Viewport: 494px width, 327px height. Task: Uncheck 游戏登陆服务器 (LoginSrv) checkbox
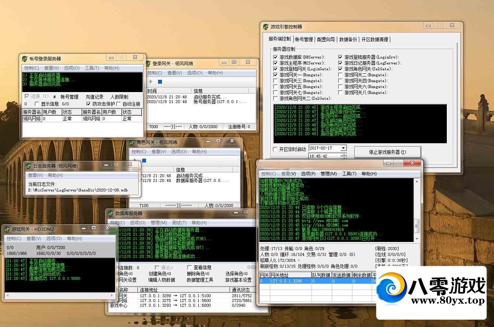(340, 57)
